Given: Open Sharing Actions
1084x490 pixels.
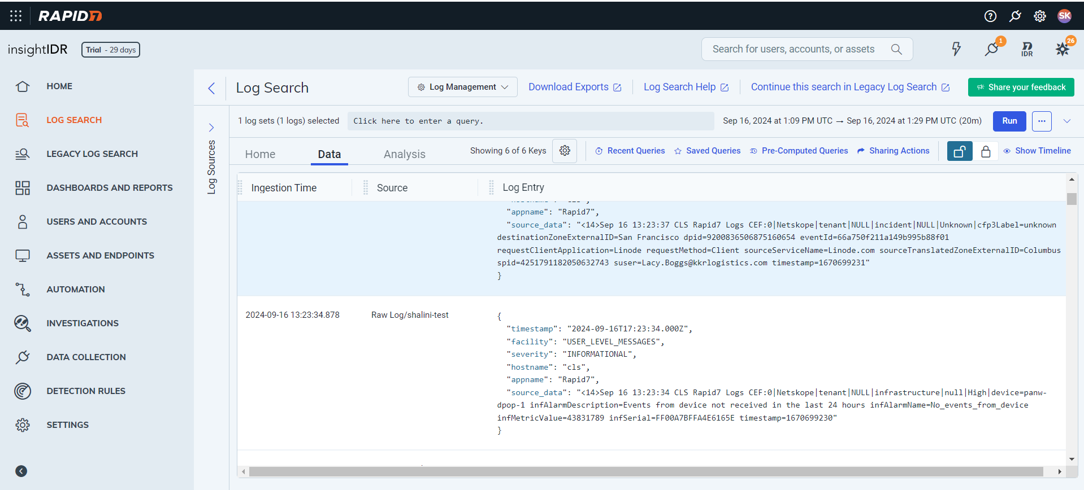Looking at the screenshot, I should point(893,151).
